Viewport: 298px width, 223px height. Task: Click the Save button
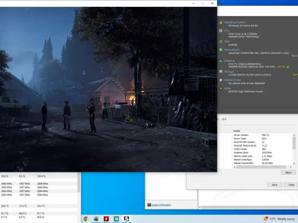click(x=275, y=185)
